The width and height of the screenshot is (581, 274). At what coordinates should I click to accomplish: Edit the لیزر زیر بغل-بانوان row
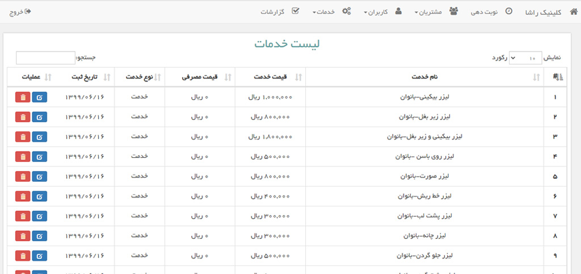[40, 117]
